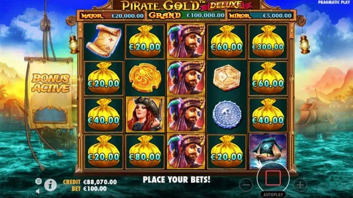Select the €300.00 money bag
The width and height of the screenshot is (353, 198).
pos(268,41)
